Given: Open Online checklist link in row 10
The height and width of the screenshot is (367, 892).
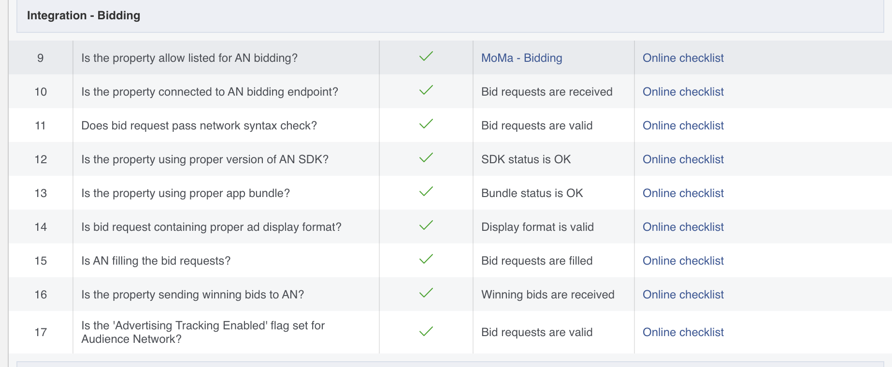Looking at the screenshot, I should click(683, 92).
